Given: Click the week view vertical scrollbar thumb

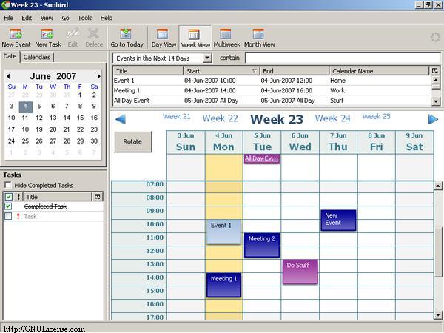Looking at the screenshot, I should (438, 252).
